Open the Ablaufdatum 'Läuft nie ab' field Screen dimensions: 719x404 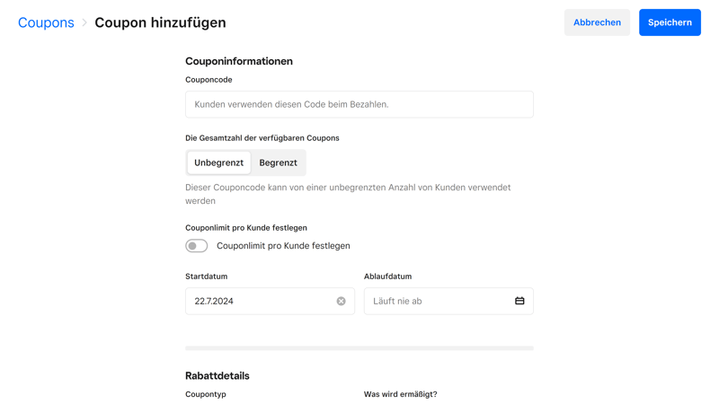[436, 302]
